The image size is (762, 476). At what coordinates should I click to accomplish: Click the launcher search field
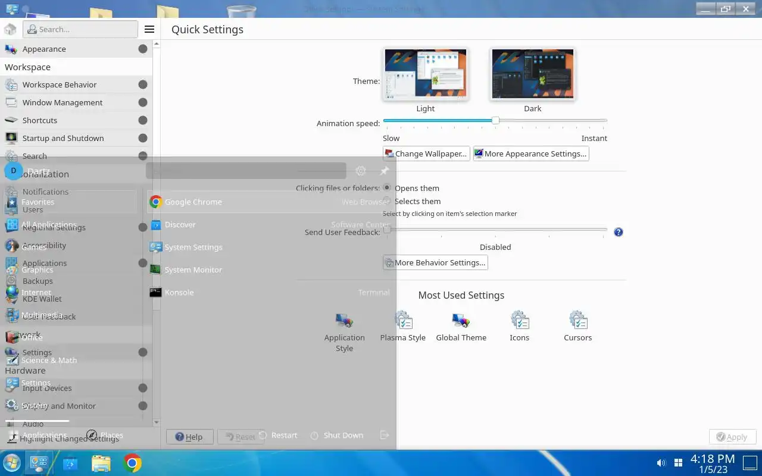pyautogui.click(x=246, y=171)
